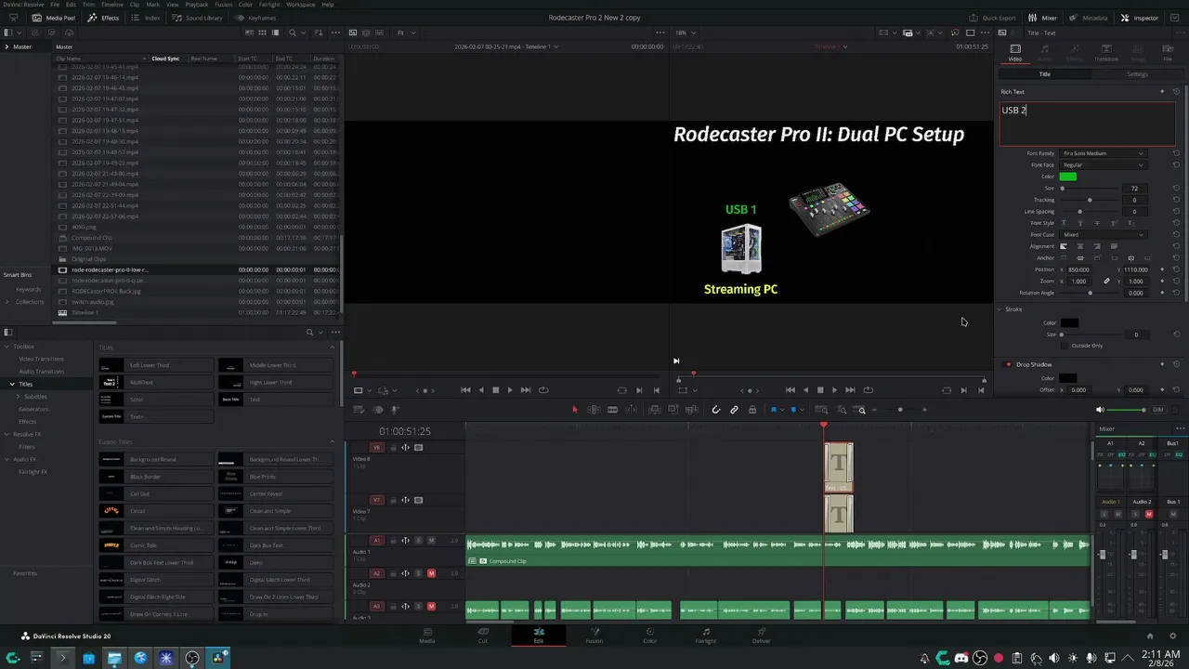Click the Text title clip on Video 8
Image resolution: width=1189 pixels, height=669 pixels.
click(839, 467)
